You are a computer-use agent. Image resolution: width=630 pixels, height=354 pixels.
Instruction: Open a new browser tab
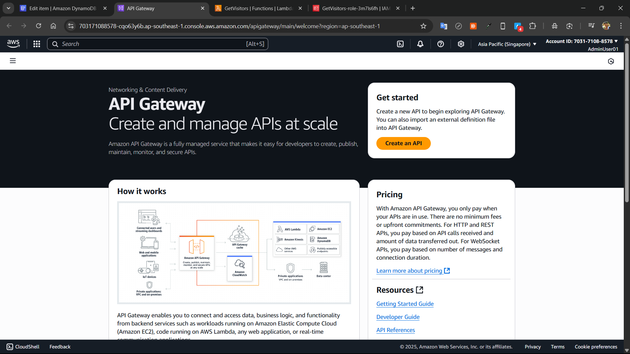(x=413, y=8)
